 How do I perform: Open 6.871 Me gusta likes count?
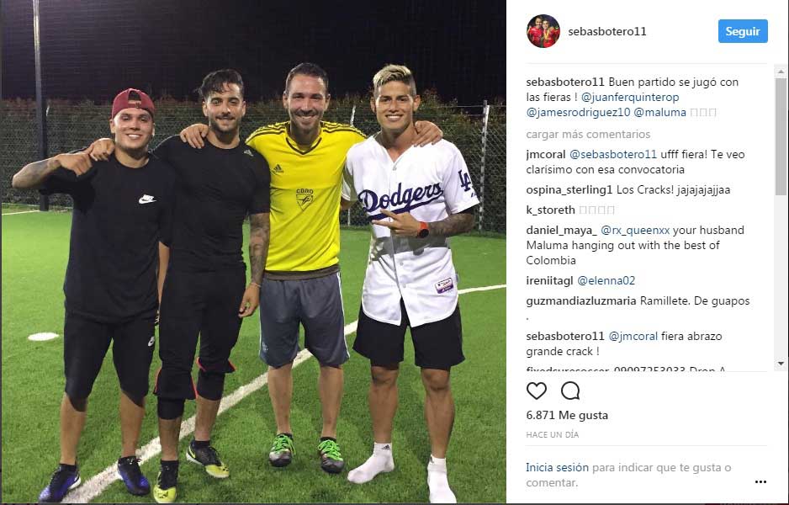click(567, 416)
